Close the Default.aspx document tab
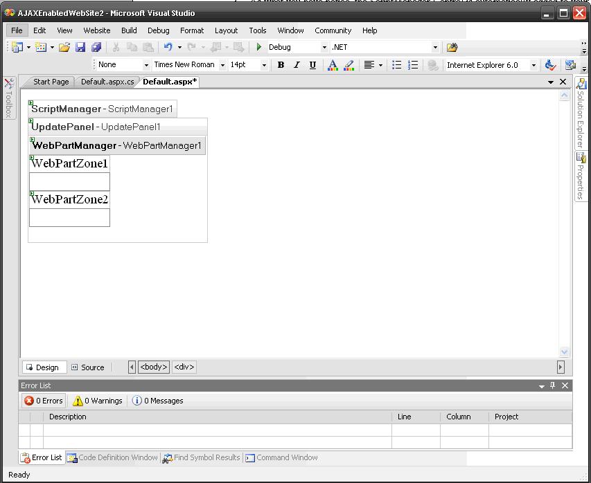This screenshot has height=483, width=591. tap(563, 82)
